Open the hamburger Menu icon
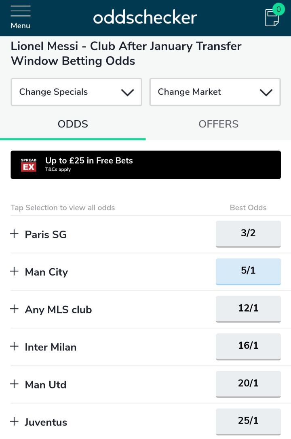The image size is (291, 439). [20, 17]
